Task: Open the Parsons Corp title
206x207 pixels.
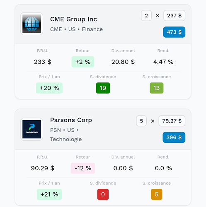Action: pos(71,120)
